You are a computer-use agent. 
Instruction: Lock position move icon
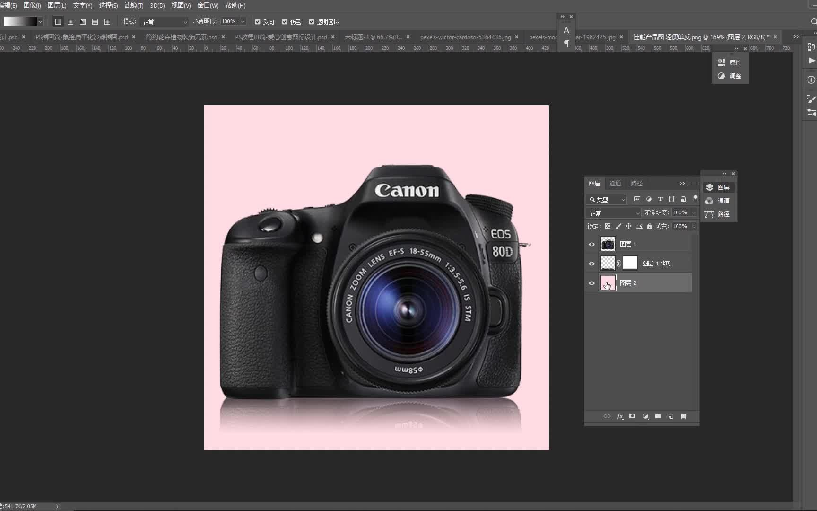[x=628, y=226]
